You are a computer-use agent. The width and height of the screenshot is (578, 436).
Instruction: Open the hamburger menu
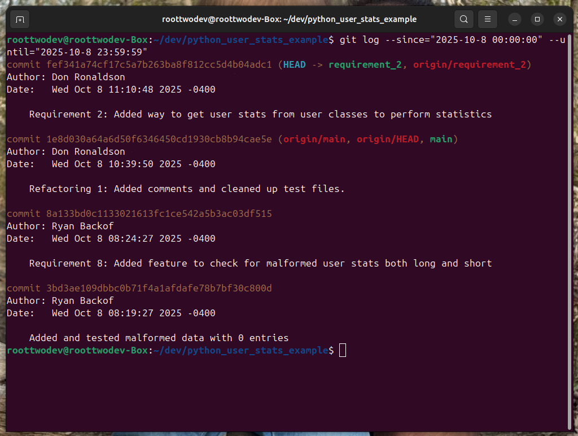click(x=487, y=19)
